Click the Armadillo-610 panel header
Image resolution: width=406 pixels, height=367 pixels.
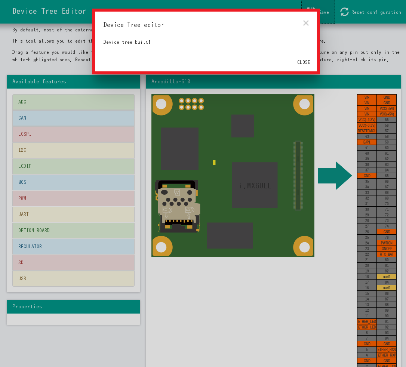pyautogui.click(x=273, y=81)
